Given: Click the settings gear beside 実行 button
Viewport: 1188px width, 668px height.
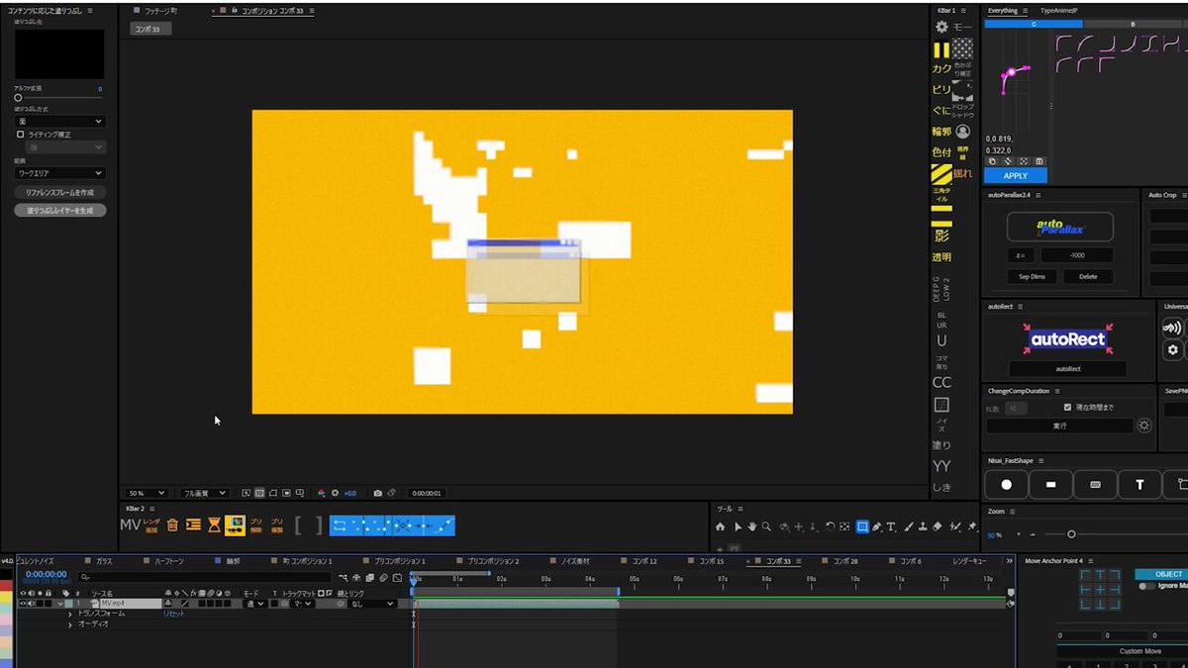Looking at the screenshot, I should [1144, 426].
